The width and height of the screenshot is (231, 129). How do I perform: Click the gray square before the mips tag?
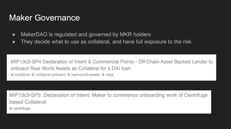(103, 75)
